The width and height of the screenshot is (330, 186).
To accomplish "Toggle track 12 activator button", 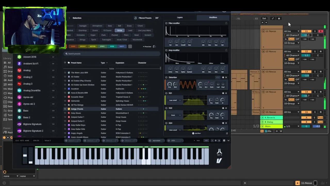I will pyautogui.click(x=306, y=51).
